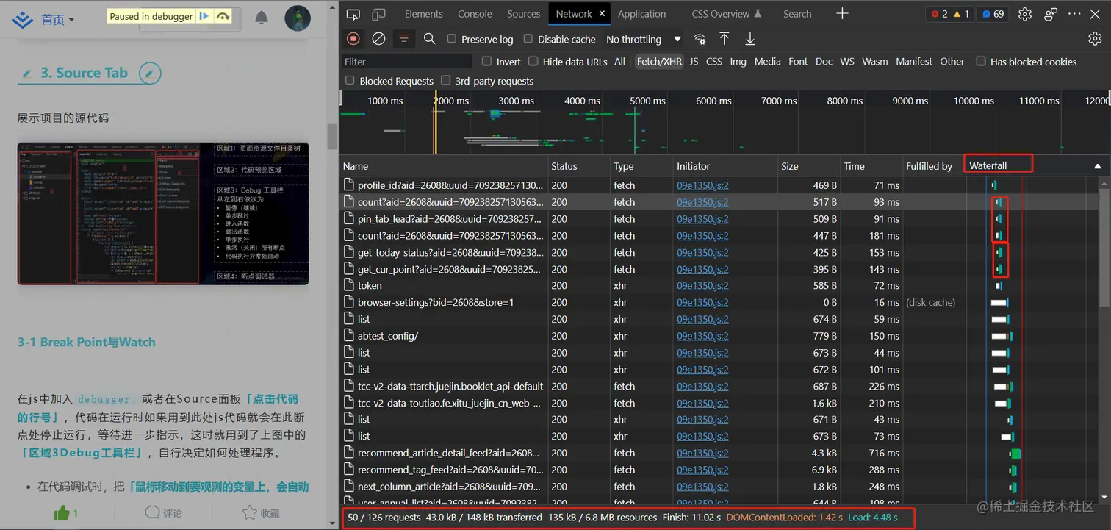Switch to the Console tab
Screen dimensions: 1111x530
tap(475, 14)
